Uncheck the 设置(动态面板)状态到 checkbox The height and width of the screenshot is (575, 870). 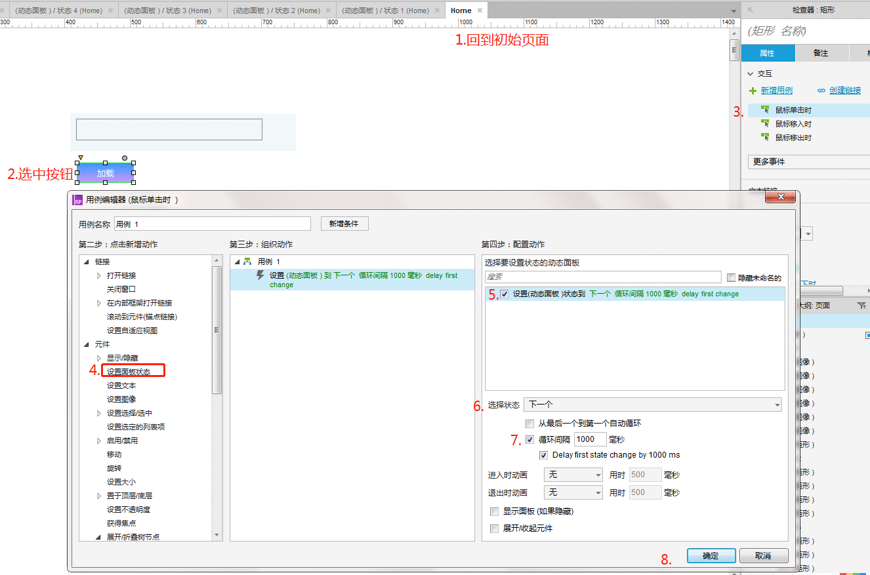(x=505, y=294)
